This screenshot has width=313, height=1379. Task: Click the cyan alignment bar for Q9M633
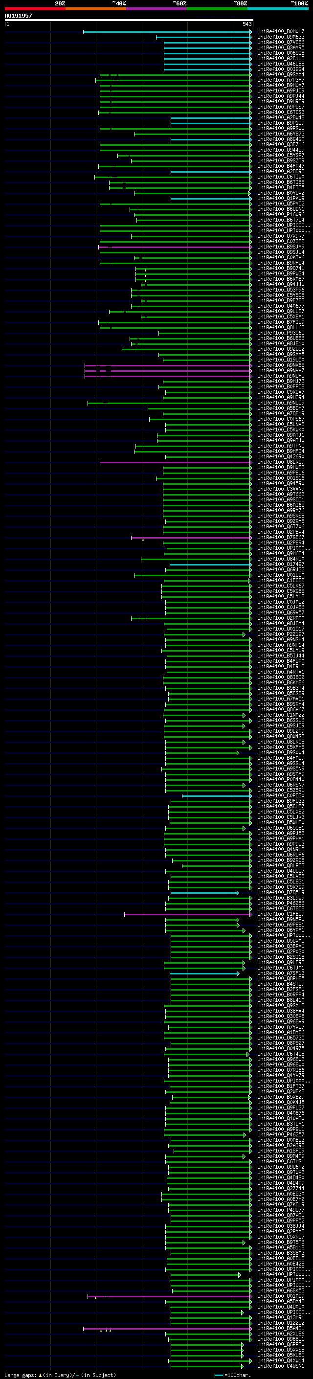click(x=204, y=38)
